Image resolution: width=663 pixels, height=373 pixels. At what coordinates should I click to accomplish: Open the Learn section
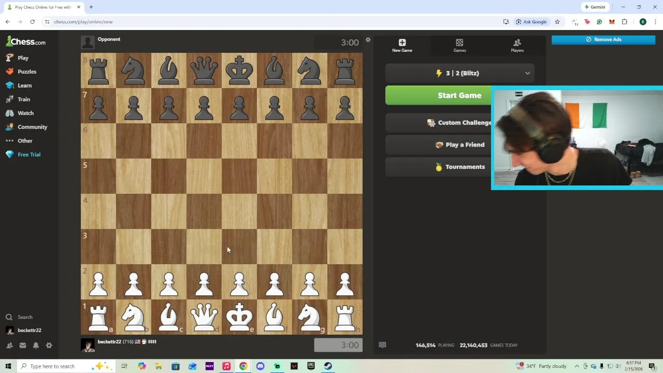pos(19,85)
